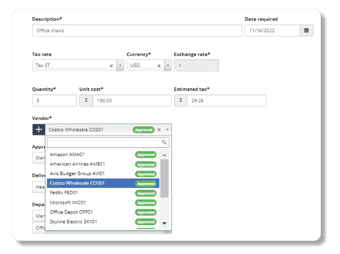Select FedEx FED01 vendor

[x=103, y=193]
